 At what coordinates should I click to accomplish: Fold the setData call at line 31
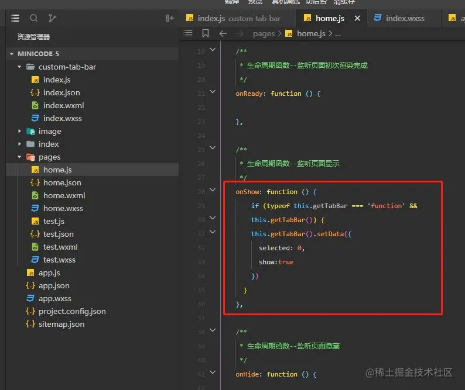click(x=213, y=232)
